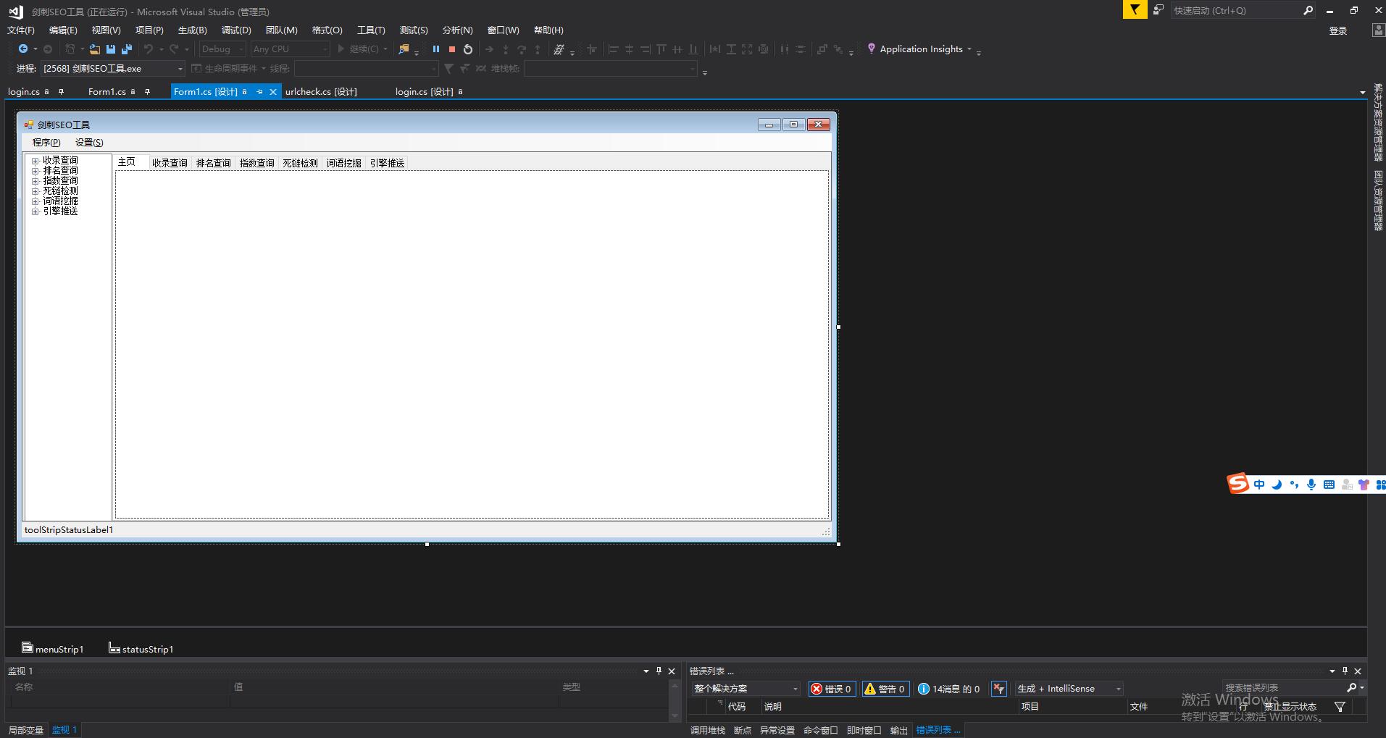Open the form's 设置(S) menu

point(89,143)
